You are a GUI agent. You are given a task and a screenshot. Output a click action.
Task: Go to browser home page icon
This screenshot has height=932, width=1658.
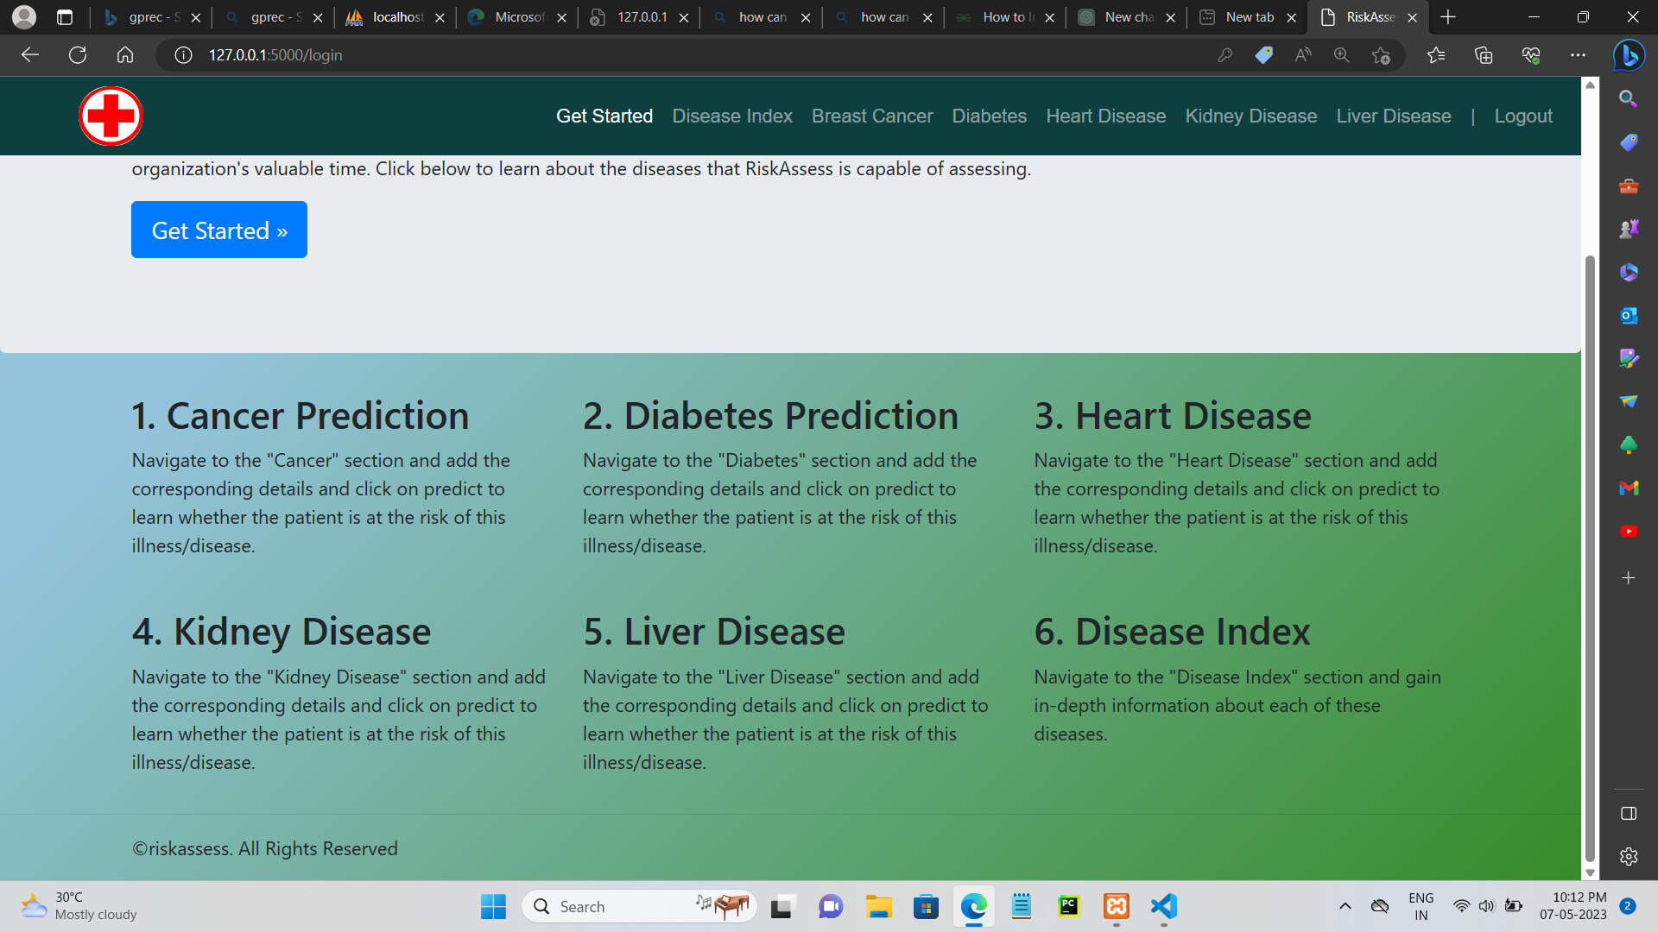point(125,55)
